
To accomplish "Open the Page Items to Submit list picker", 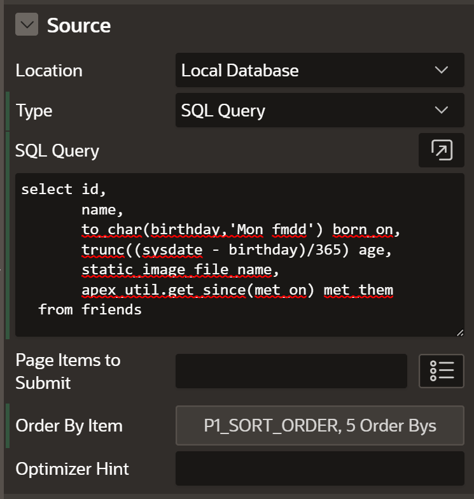I will [x=441, y=370].
